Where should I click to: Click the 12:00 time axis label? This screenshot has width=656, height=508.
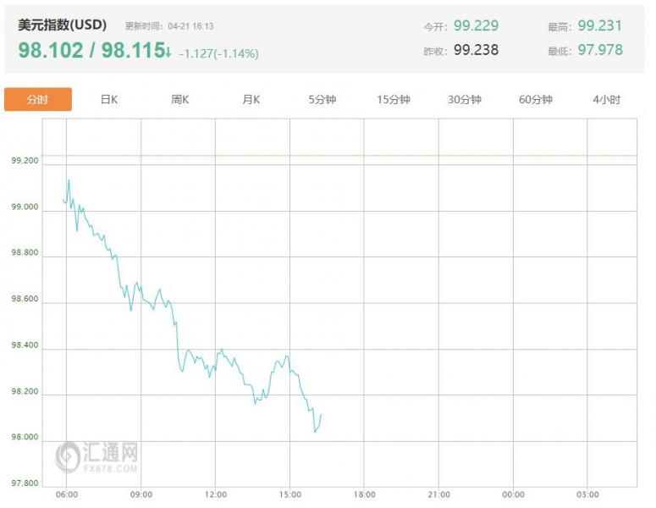(216, 494)
